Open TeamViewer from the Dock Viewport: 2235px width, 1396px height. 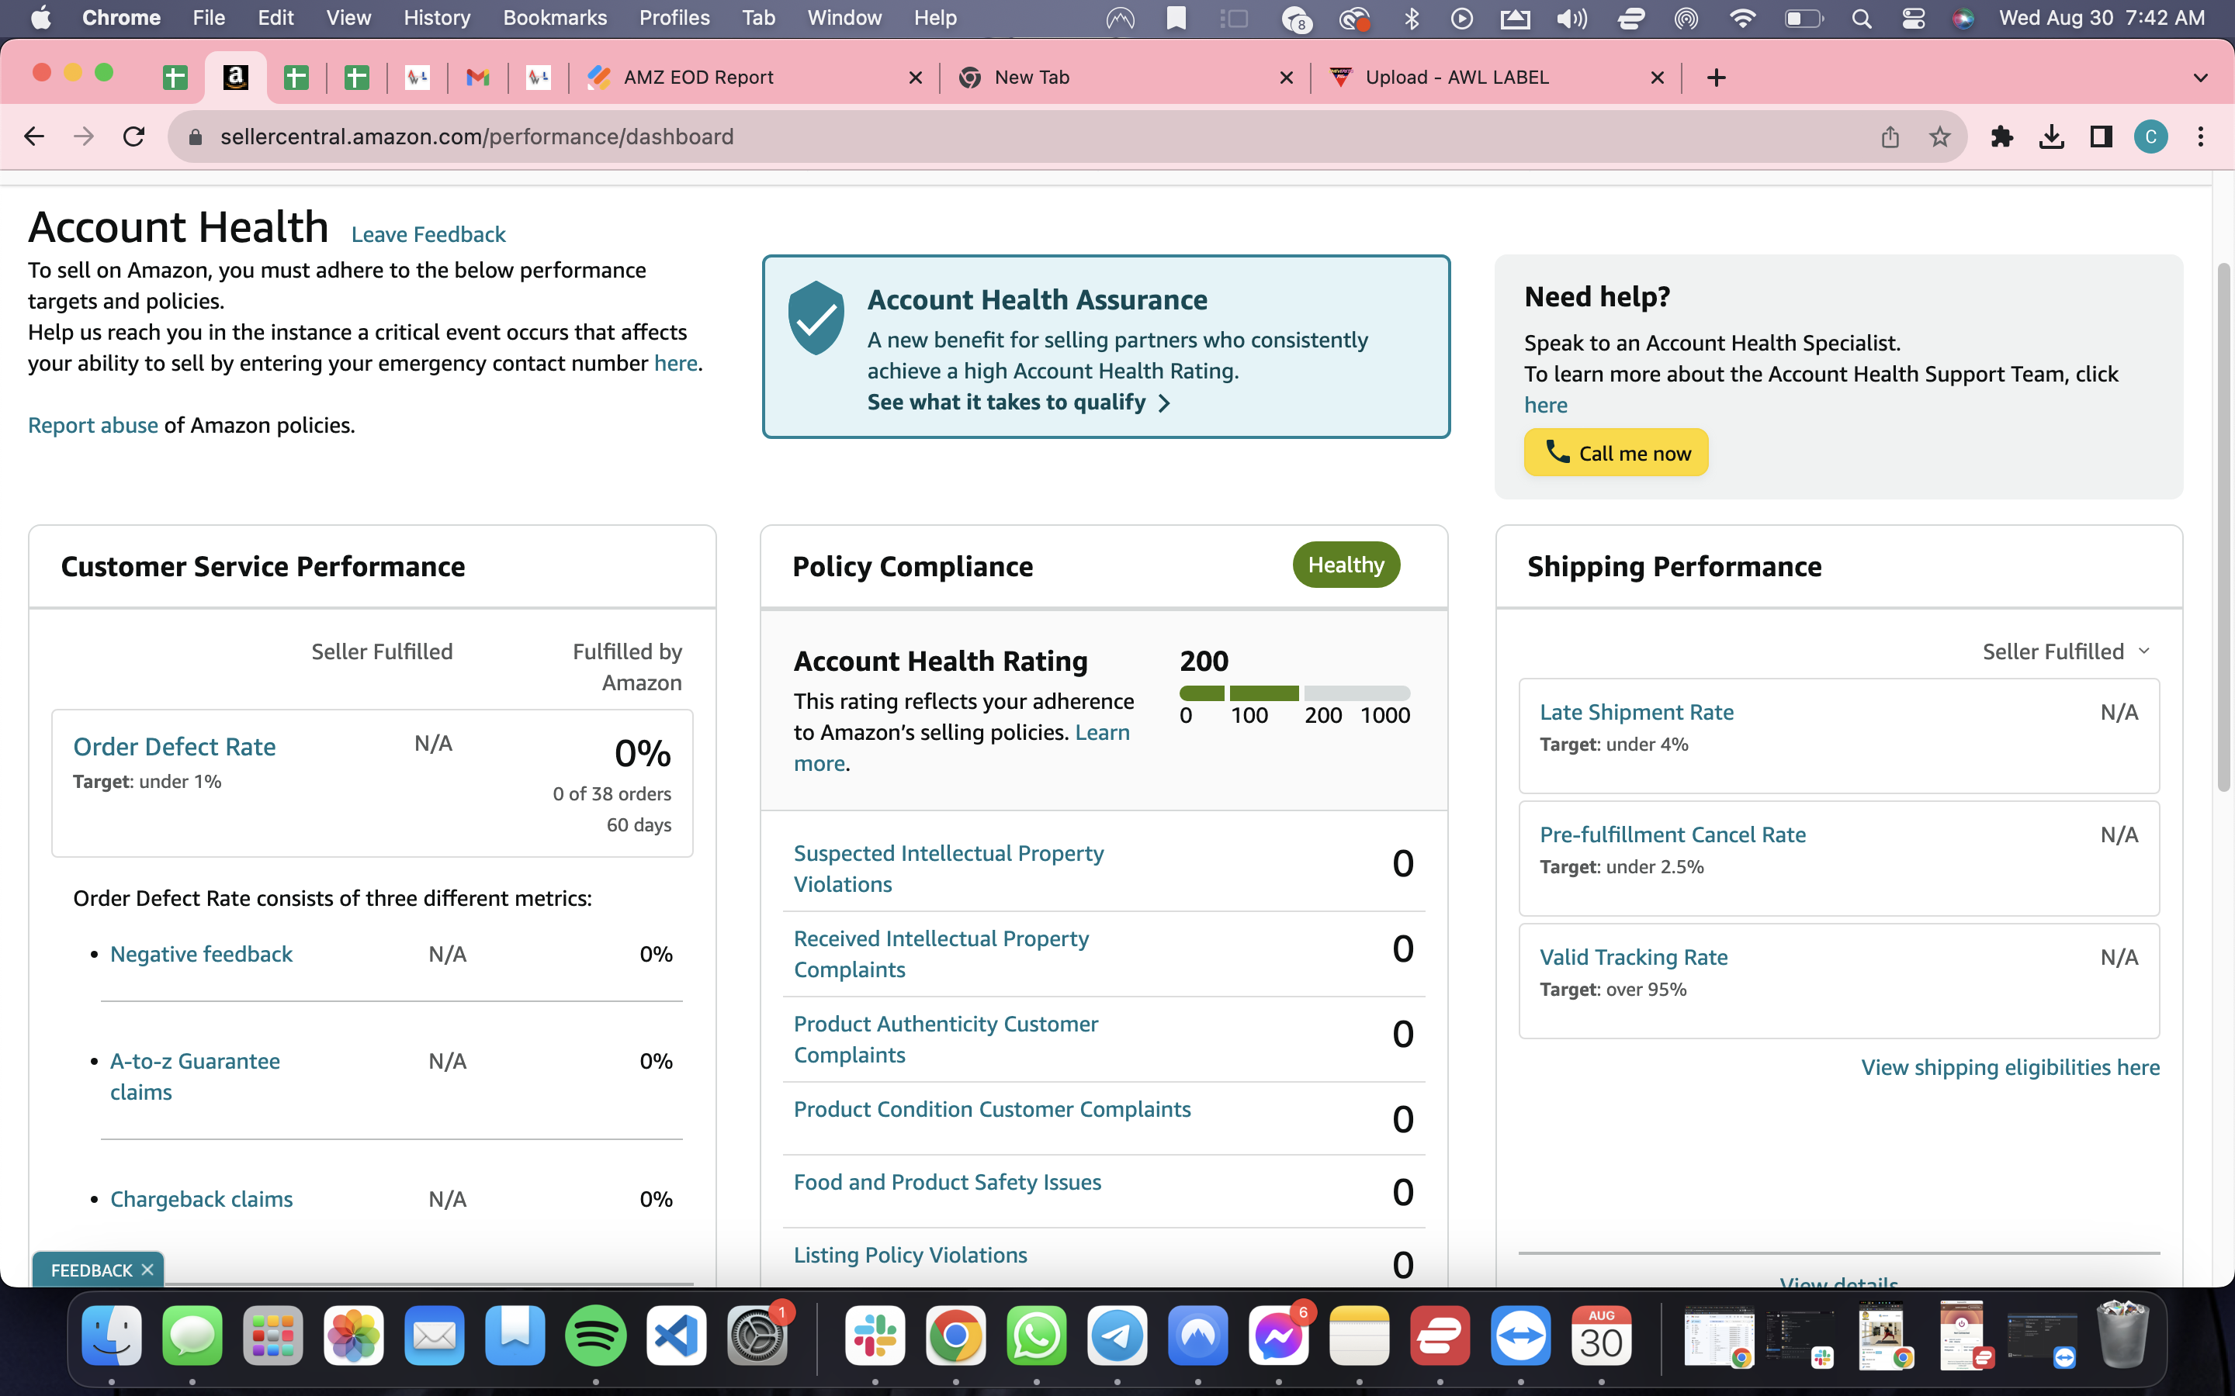pyautogui.click(x=1521, y=1336)
